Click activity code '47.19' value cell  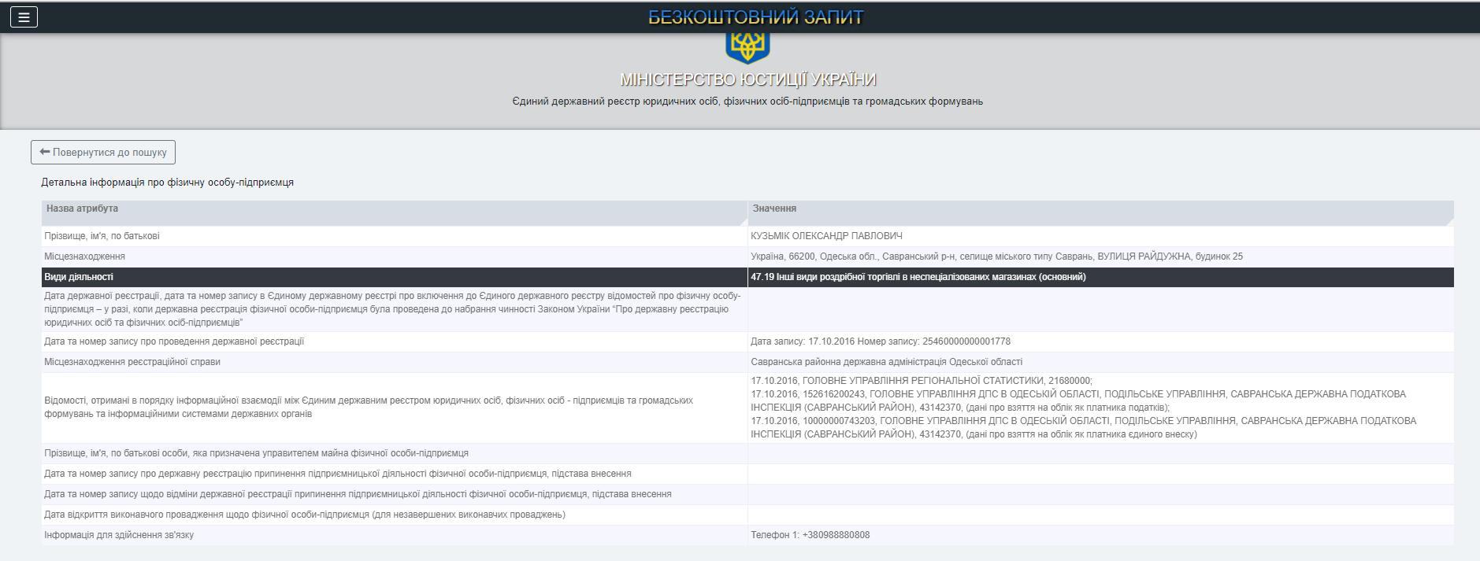918,277
